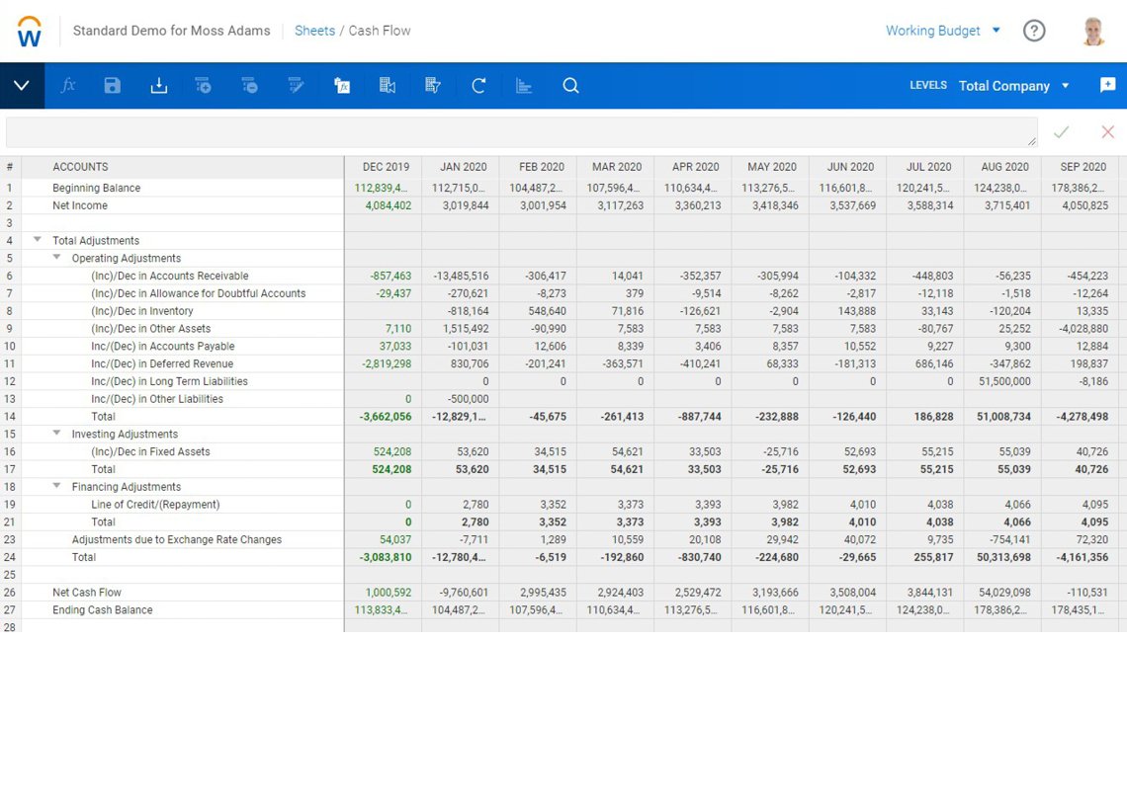Click the Save icon in the toolbar
Screen dimensions: 1127x800
click(113, 86)
